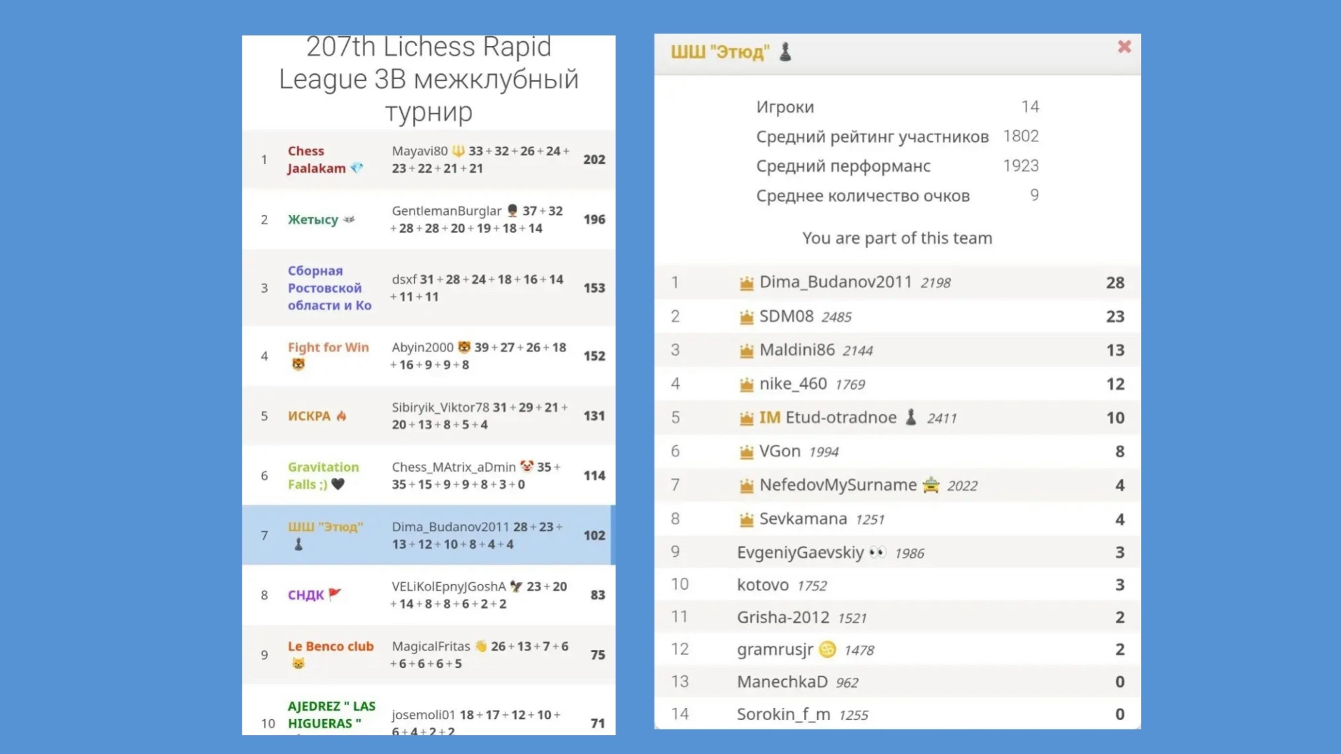Open kotovo player profile
The width and height of the screenshot is (1341, 754).
coord(763,584)
